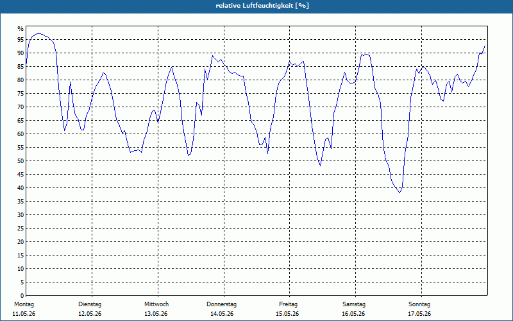Click the 'Sonntag' day label
Screen dimensions: 513x321
click(419, 304)
